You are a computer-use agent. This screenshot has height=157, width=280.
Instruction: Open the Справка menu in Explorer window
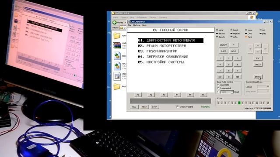[163, 17]
